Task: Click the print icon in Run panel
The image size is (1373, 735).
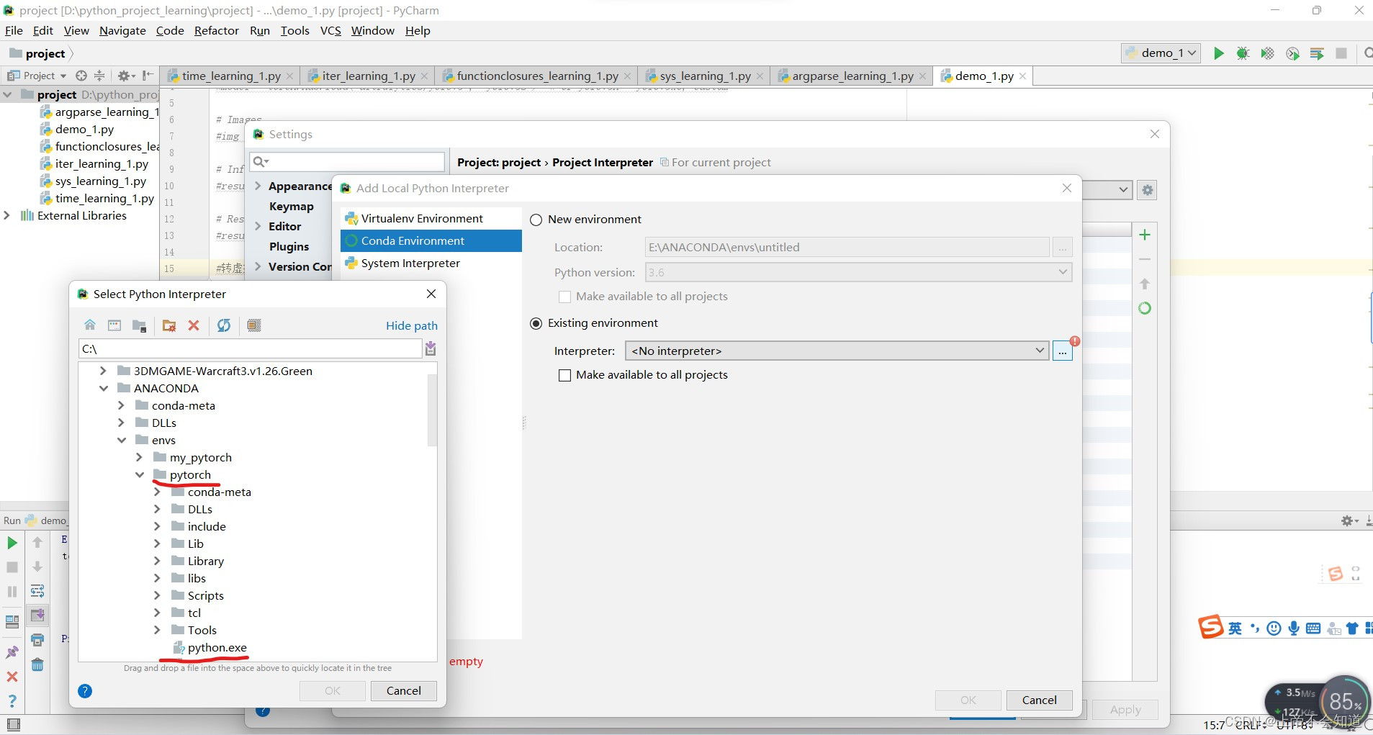Action: pos(37,639)
